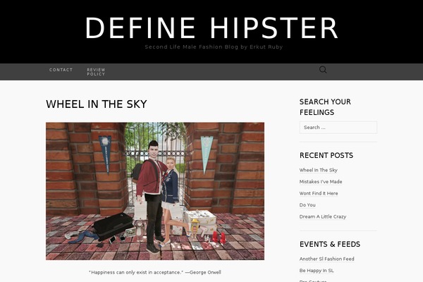Focus the sidebar Search input field

tap(338, 128)
